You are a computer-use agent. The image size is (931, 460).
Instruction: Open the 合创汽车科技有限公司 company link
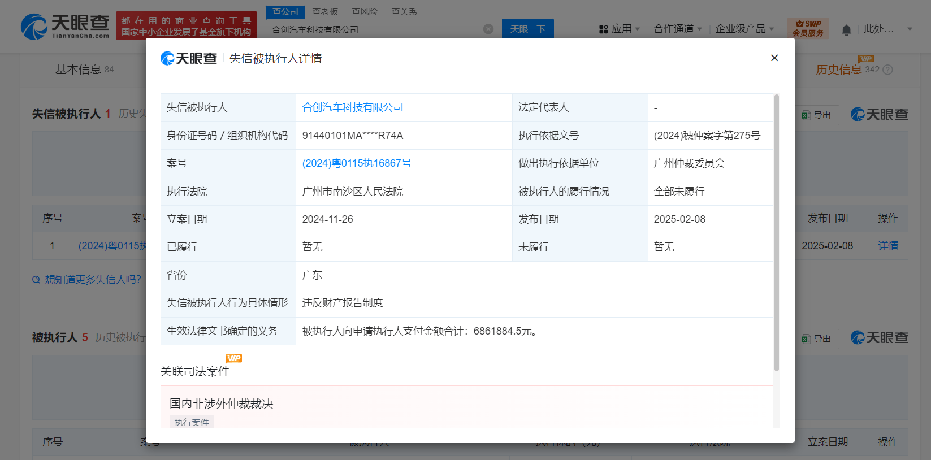click(353, 107)
